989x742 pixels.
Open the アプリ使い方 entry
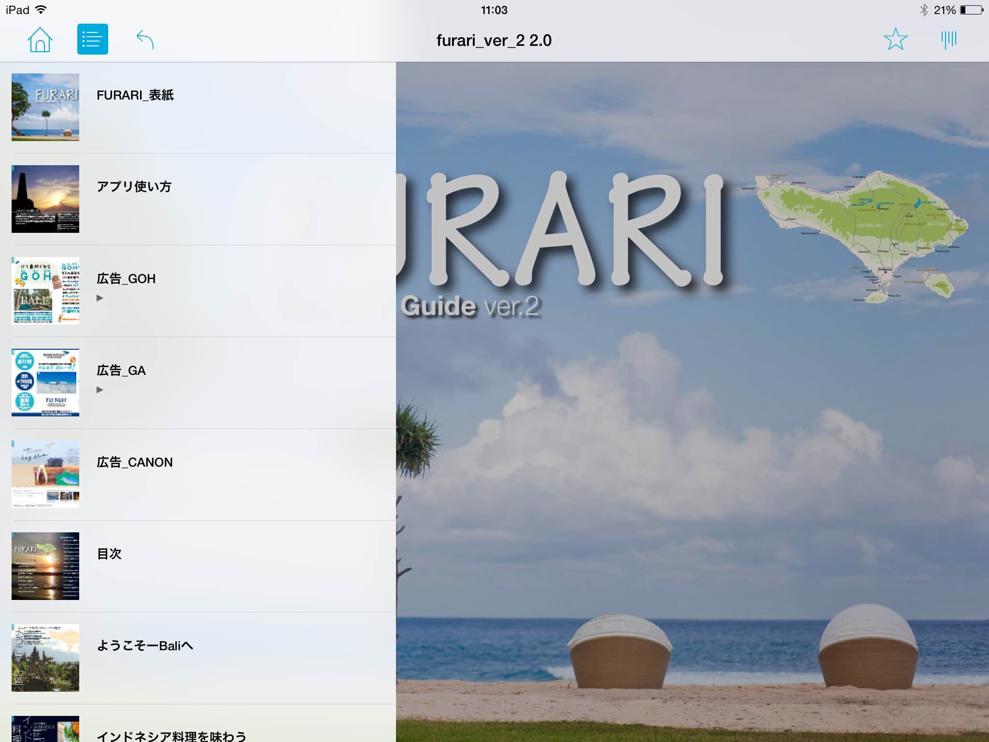pyautogui.click(x=134, y=187)
